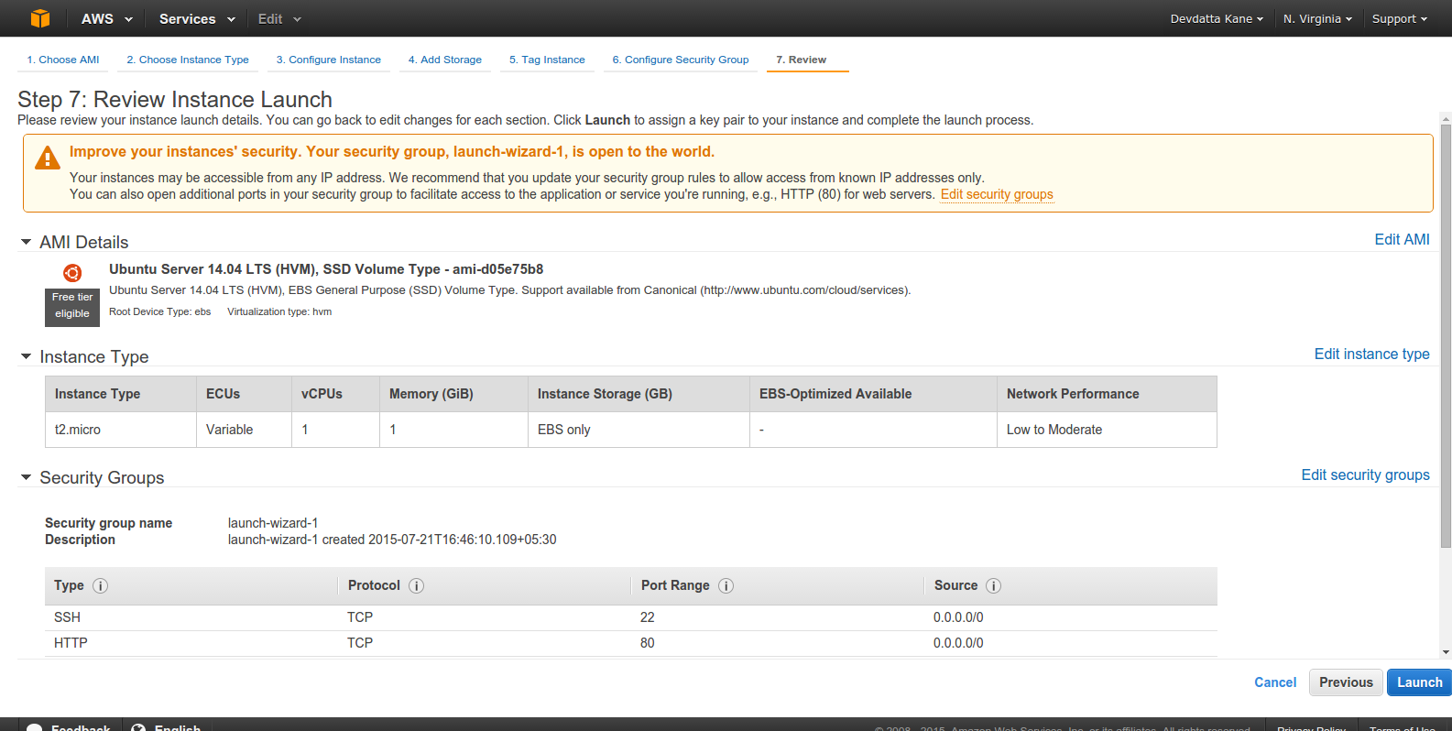Click Edit security groups link beside Security Groups heading
1452x731 pixels.
pyautogui.click(x=1365, y=475)
